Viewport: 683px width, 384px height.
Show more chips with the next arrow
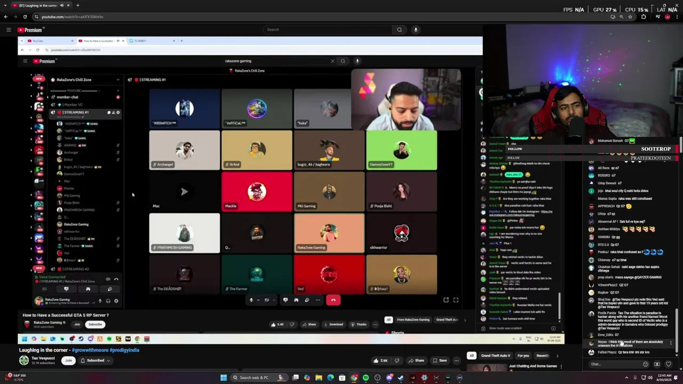pyautogui.click(x=557, y=356)
